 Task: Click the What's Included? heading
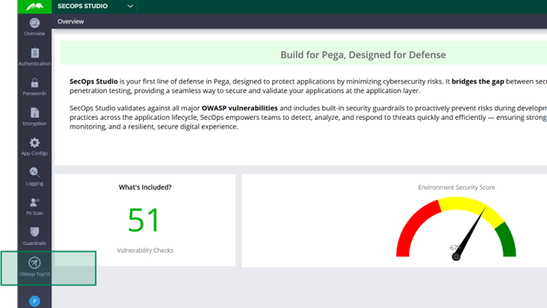145,187
